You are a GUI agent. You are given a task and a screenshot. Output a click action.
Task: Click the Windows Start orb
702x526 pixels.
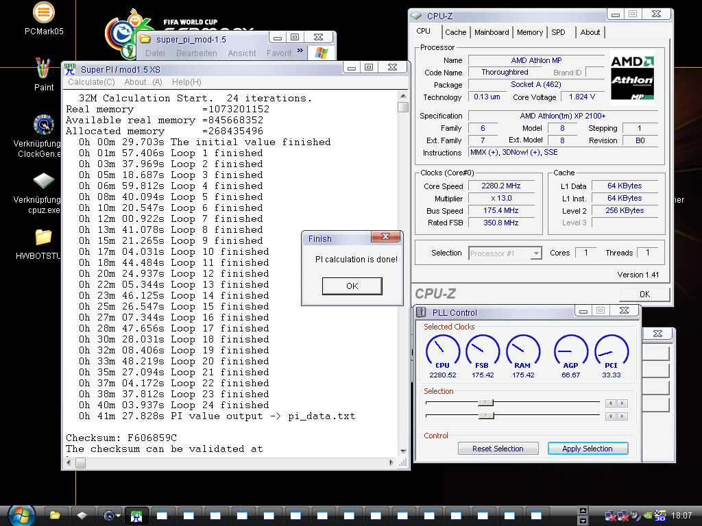click(21, 516)
